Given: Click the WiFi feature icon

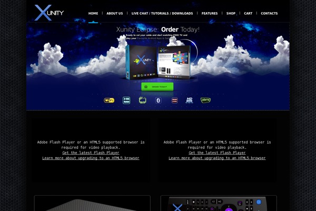Looking at the screenshot, I should click(109, 100).
